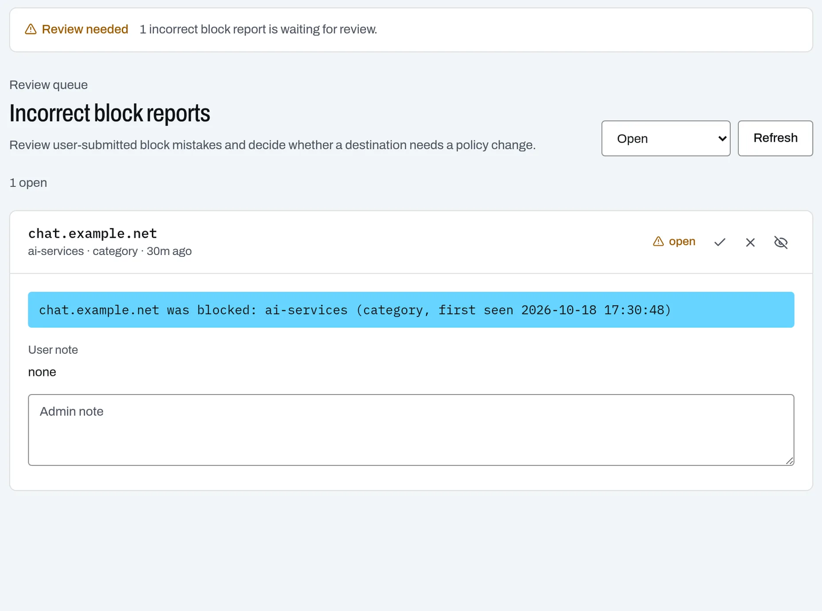Grab the Admin note resize handle corner
This screenshot has width=822, height=611.
pyautogui.click(x=789, y=461)
